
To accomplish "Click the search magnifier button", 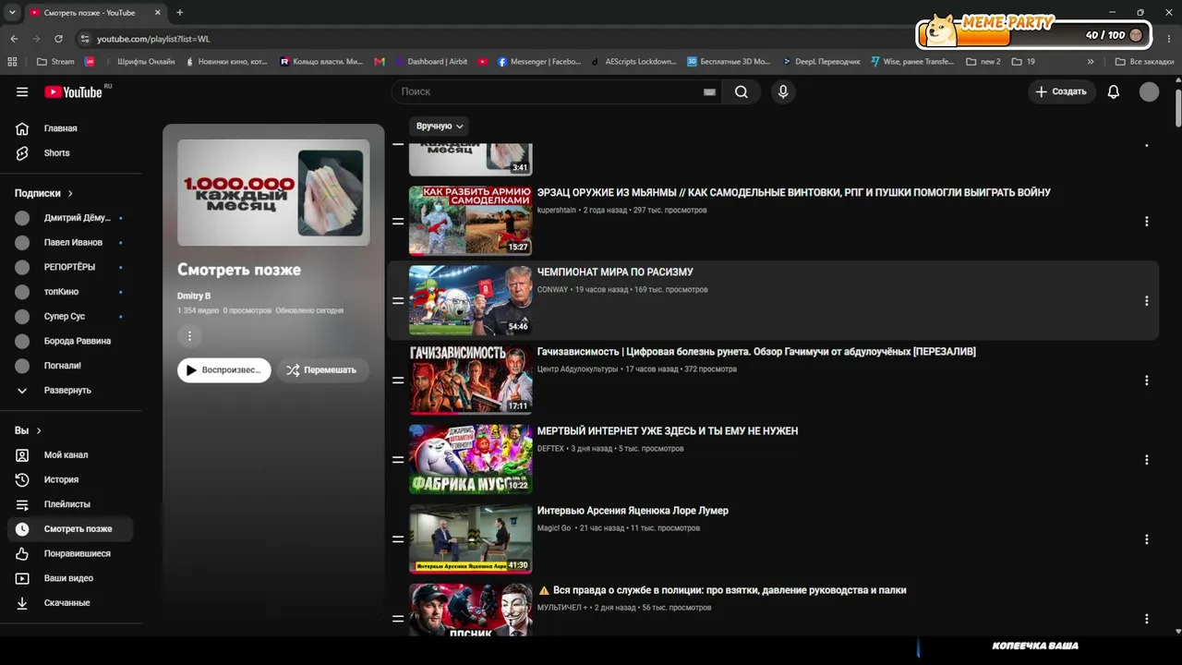I will pyautogui.click(x=742, y=91).
